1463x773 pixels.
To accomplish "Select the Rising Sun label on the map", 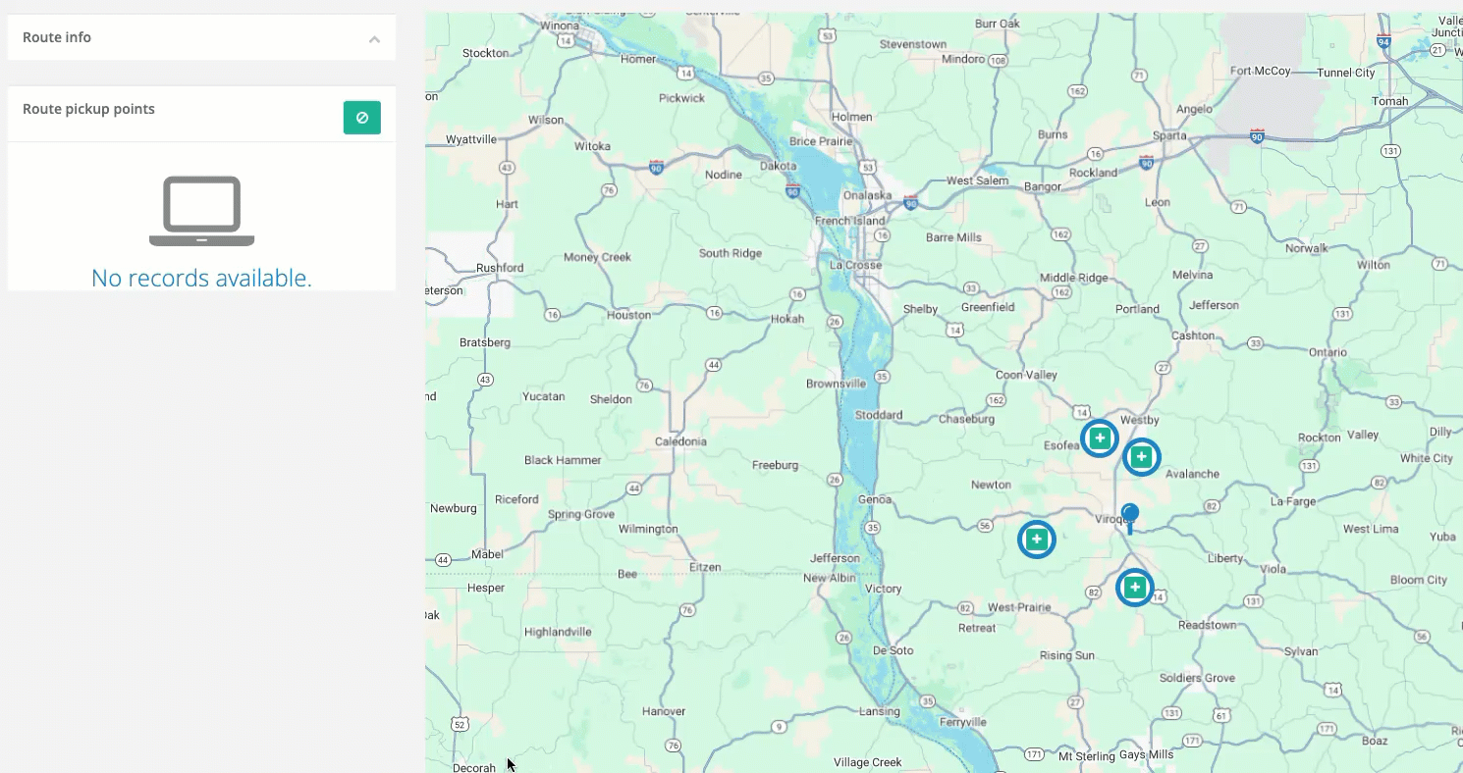I will 1067,655.
